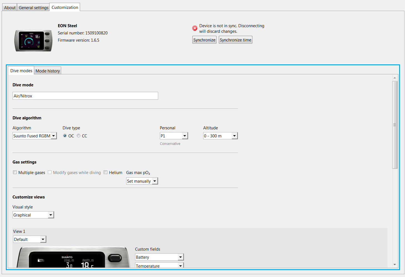Open the Algorithm Suunto Fused RGBM dropdown
Viewport: 405px width, 277px height.
pyautogui.click(x=35, y=136)
